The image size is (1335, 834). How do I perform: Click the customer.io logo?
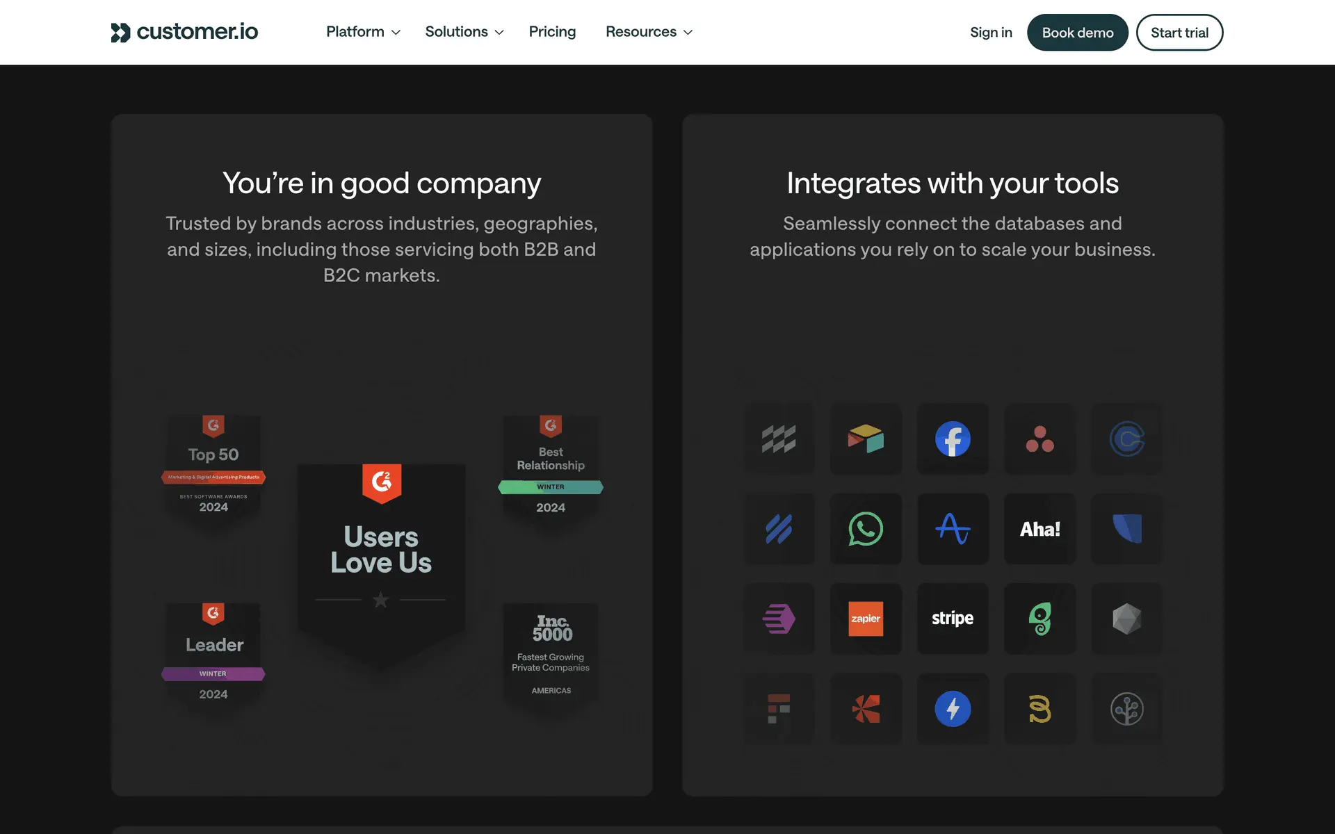[x=184, y=32]
